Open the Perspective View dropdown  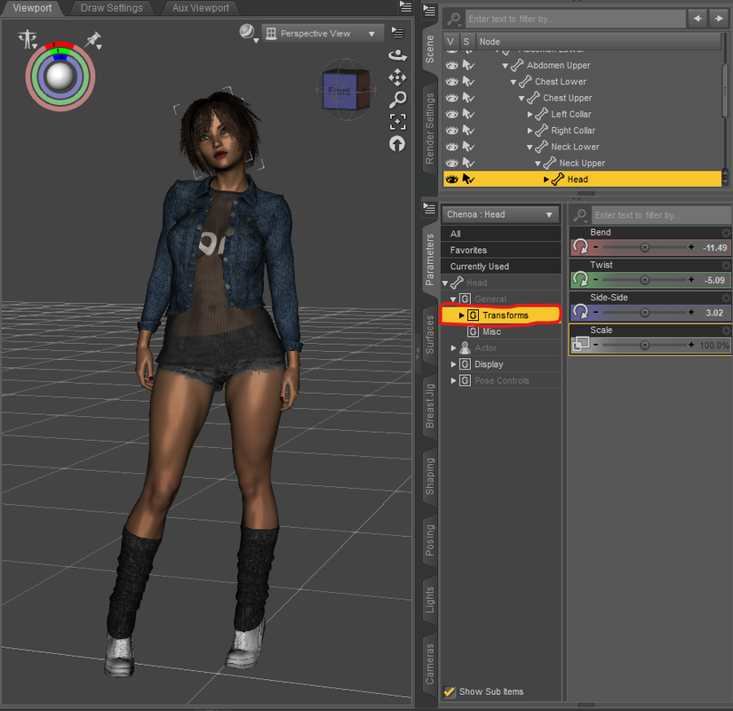[323, 34]
